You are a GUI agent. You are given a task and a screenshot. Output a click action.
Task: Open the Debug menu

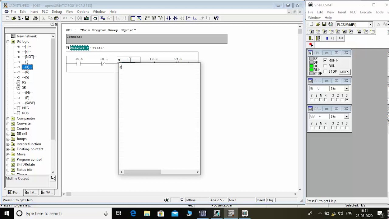click(57, 12)
